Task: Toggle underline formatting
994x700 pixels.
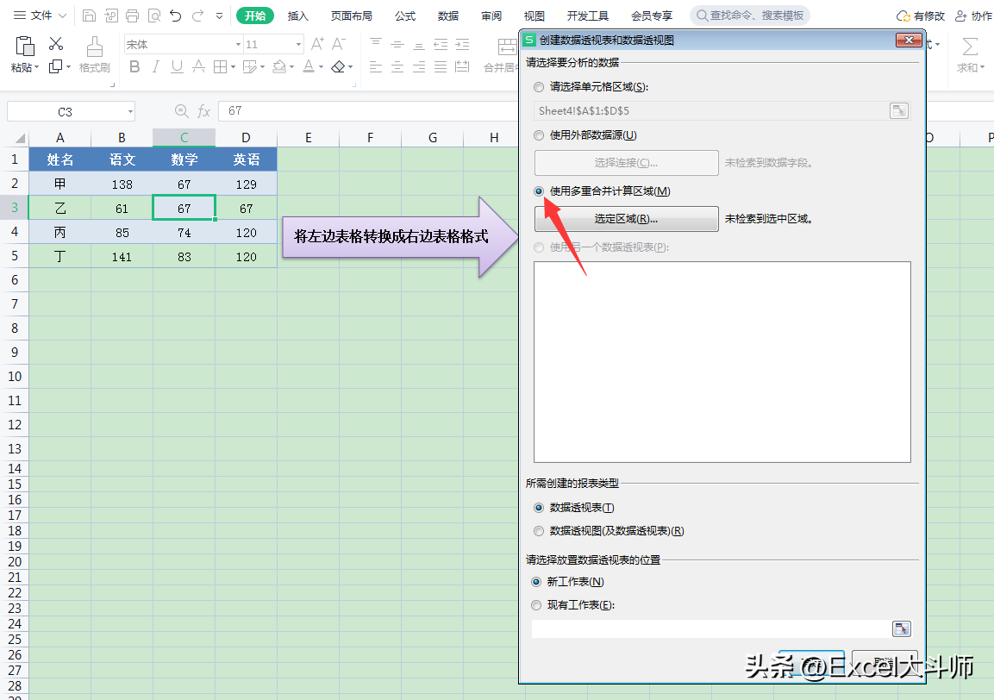Action: [x=177, y=66]
